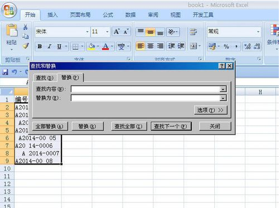Image resolution: width=280 pixels, height=208 pixels.
Task: Click the 关闭 button
Action: 215,127
